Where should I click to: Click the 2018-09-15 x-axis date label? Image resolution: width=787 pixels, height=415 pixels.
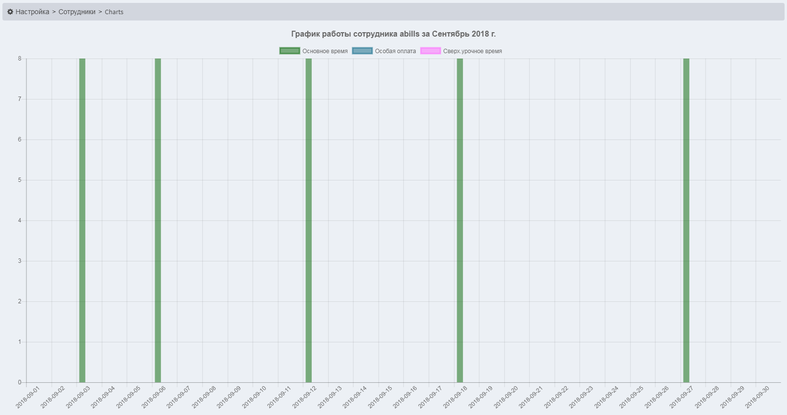(x=380, y=396)
